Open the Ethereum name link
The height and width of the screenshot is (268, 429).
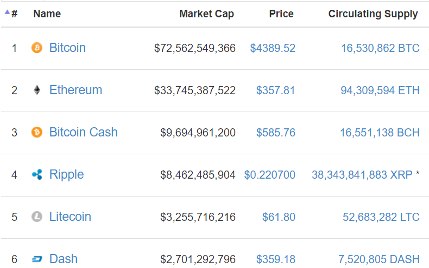tap(76, 90)
